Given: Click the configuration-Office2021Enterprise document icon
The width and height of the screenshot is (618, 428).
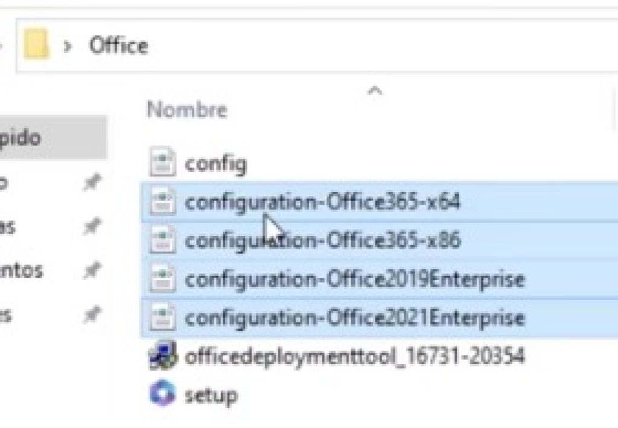Looking at the screenshot, I should [161, 318].
